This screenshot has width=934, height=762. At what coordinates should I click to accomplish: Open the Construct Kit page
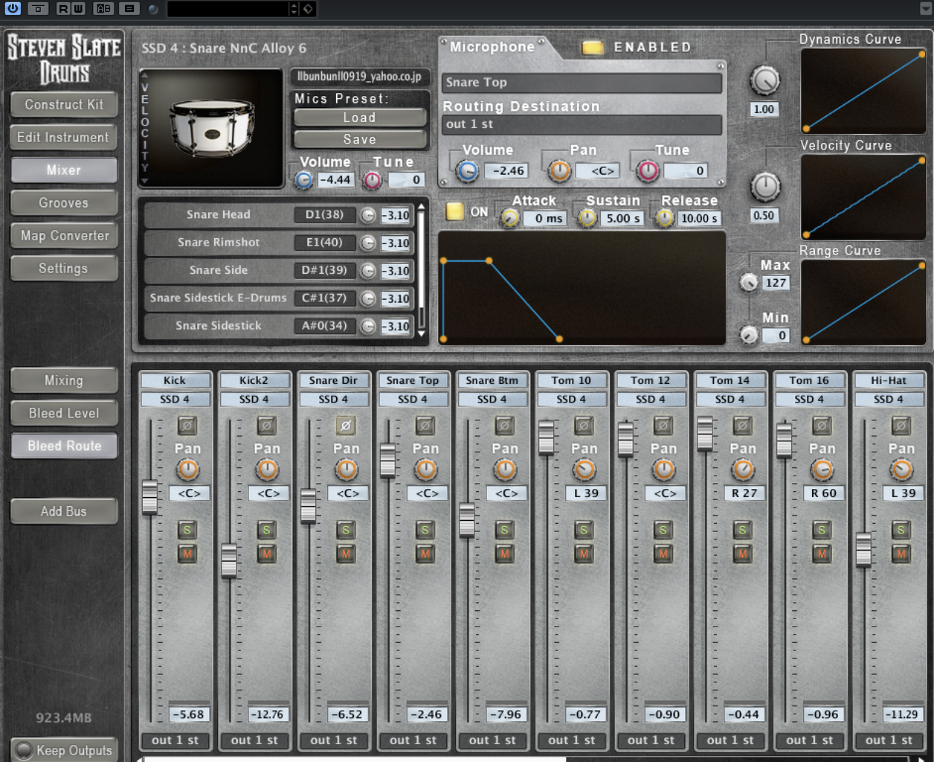[64, 105]
